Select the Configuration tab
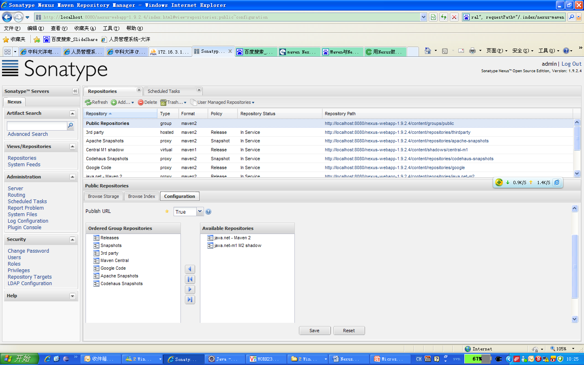 (x=180, y=196)
